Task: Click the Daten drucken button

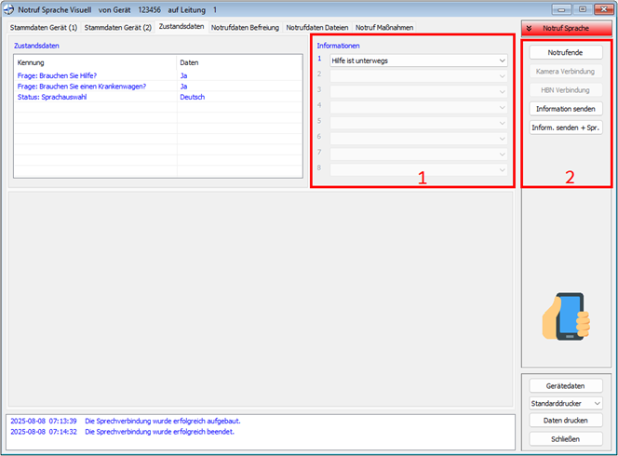Action: (x=566, y=421)
